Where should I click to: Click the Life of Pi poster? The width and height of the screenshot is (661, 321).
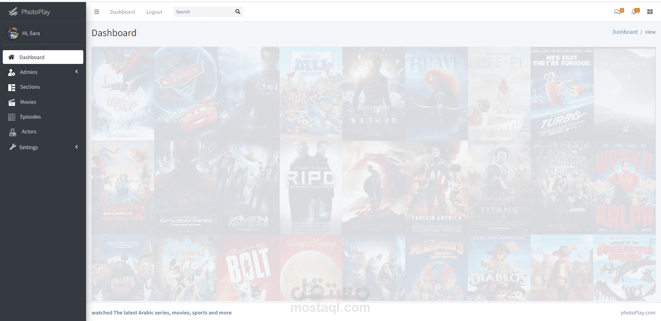[x=499, y=93]
